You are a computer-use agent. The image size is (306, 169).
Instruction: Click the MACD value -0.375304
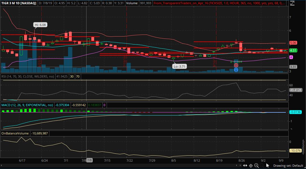[x=62, y=105]
